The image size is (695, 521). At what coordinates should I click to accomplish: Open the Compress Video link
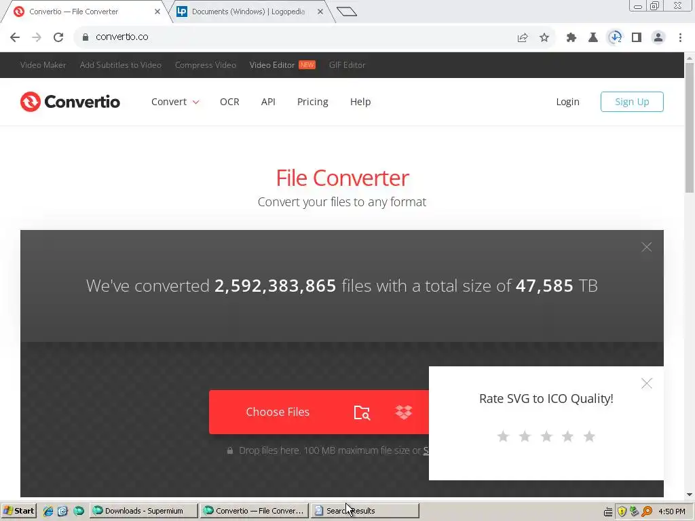tap(206, 65)
